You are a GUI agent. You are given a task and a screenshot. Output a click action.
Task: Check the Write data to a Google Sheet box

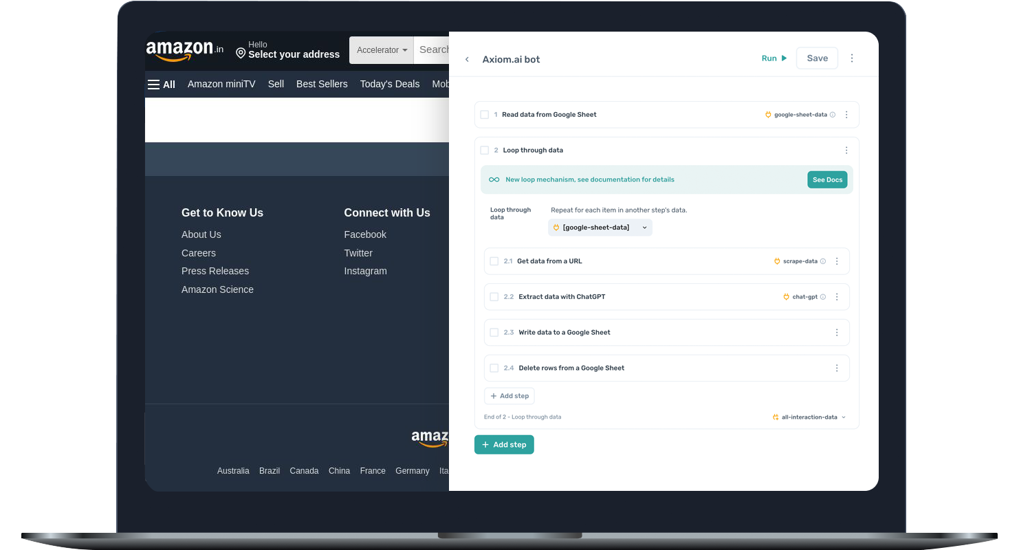(494, 333)
